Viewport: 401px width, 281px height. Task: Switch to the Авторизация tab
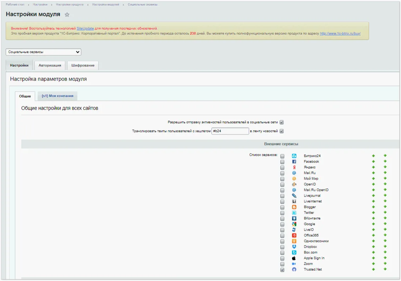[x=50, y=65]
